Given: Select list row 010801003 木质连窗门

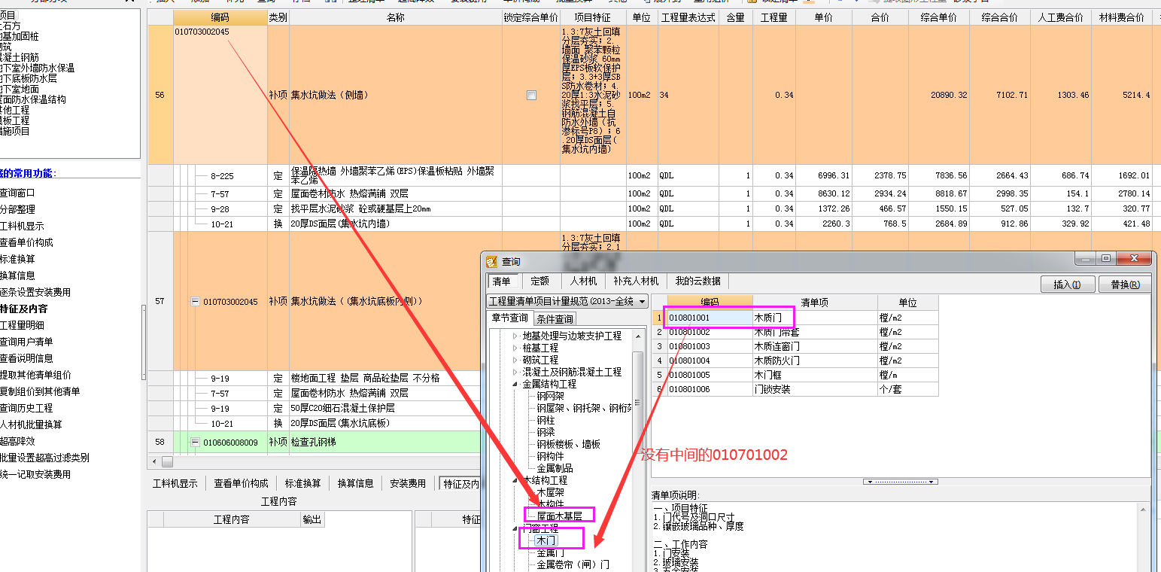Looking at the screenshot, I should (795, 346).
